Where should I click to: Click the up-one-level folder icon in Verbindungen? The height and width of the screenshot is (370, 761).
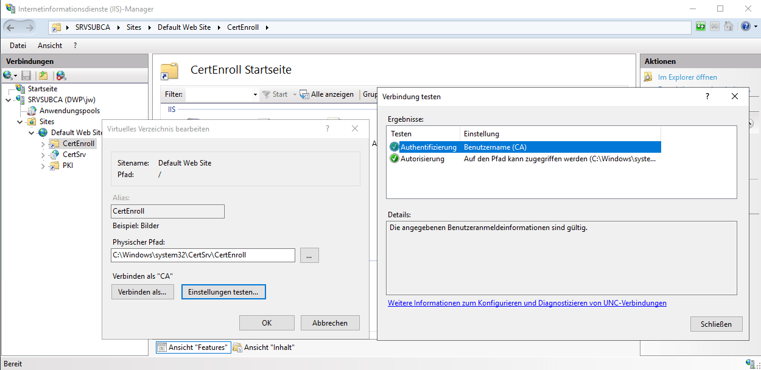click(43, 76)
